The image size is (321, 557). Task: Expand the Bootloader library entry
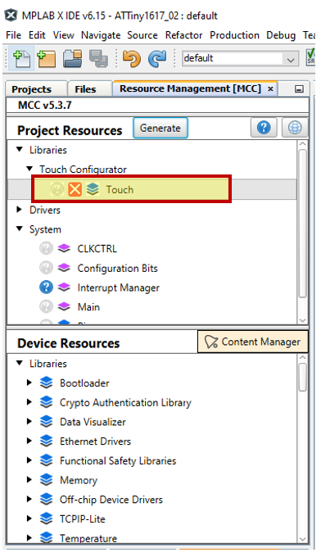pos(29,383)
